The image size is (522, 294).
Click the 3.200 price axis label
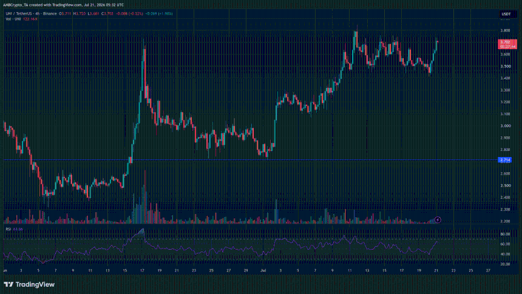506,102
